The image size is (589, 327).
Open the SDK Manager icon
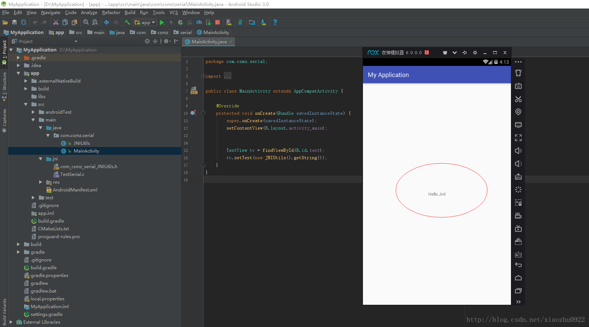[263, 23]
